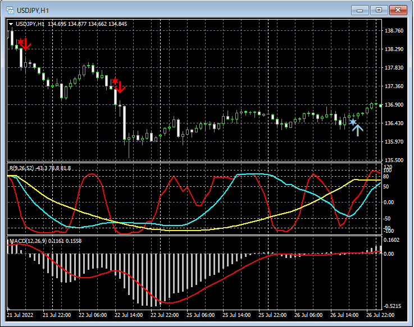Click the 22 Jul 14:00 time label

click(129, 315)
